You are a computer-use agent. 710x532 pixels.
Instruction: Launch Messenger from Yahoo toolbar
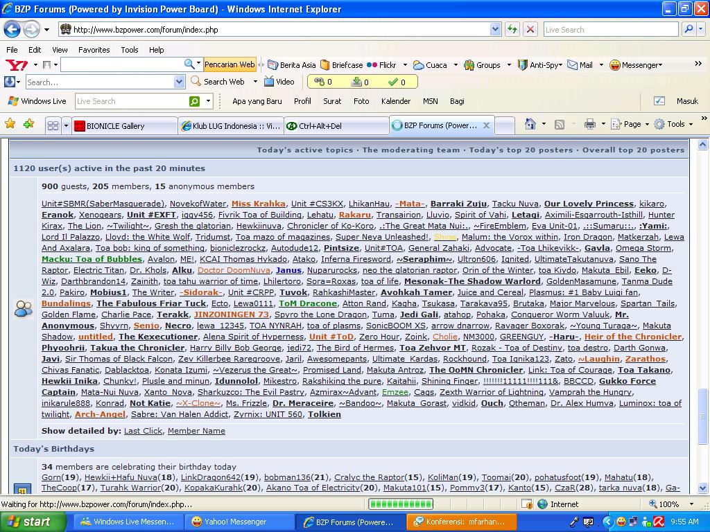pyautogui.click(x=636, y=64)
